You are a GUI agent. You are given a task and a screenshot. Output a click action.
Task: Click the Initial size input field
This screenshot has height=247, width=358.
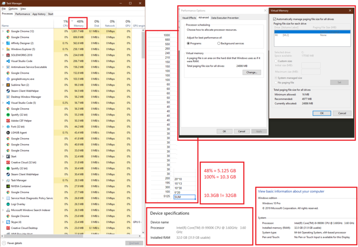tap(311, 65)
